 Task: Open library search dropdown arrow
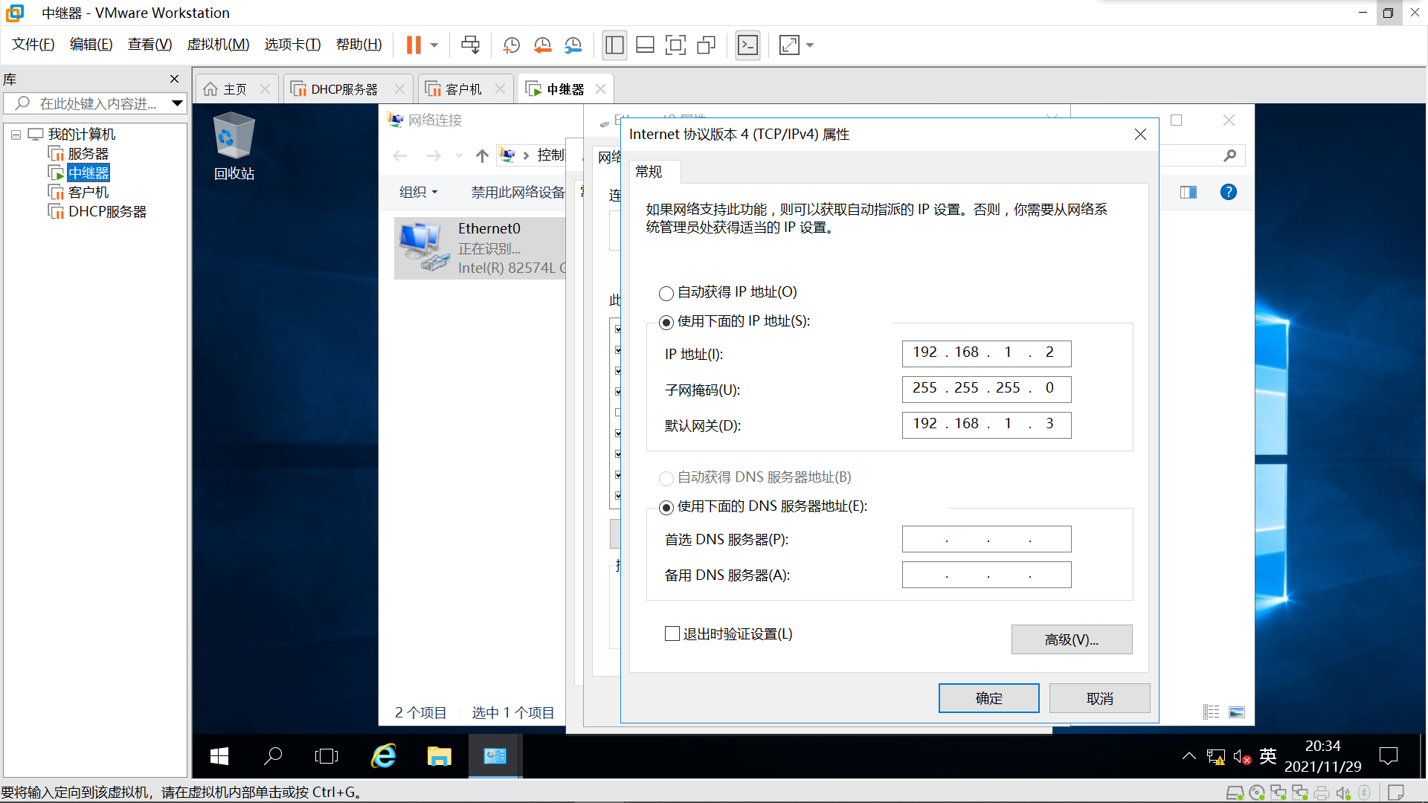[177, 103]
